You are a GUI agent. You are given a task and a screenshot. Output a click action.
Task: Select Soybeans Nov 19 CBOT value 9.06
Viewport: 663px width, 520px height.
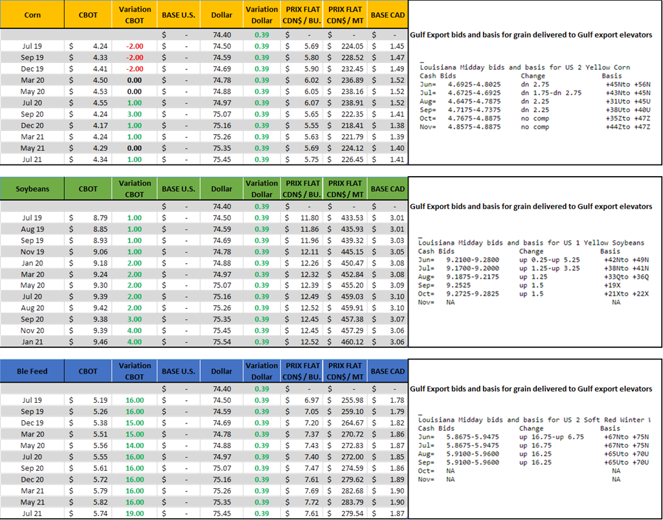coord(87,251)
